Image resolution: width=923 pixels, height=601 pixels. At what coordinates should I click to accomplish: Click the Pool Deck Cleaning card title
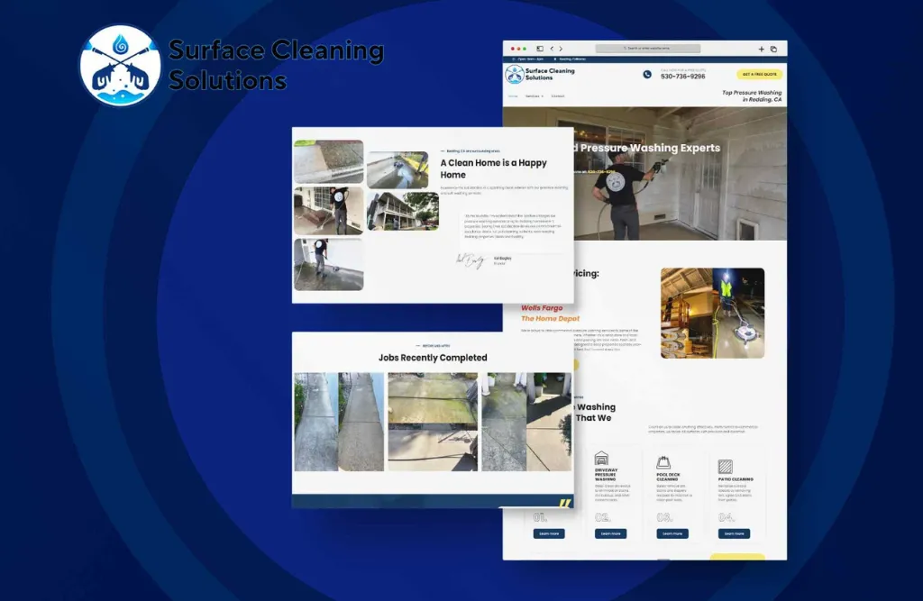668,477
